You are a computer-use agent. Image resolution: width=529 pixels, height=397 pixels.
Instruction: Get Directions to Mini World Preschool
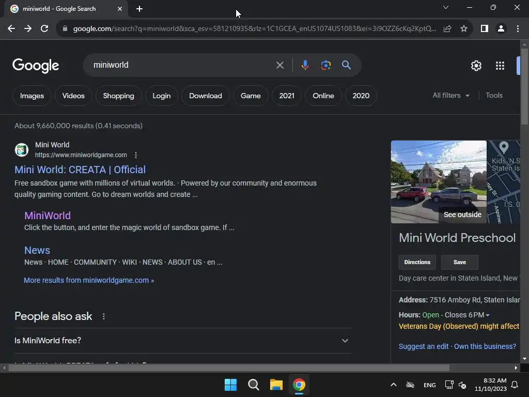417,262
